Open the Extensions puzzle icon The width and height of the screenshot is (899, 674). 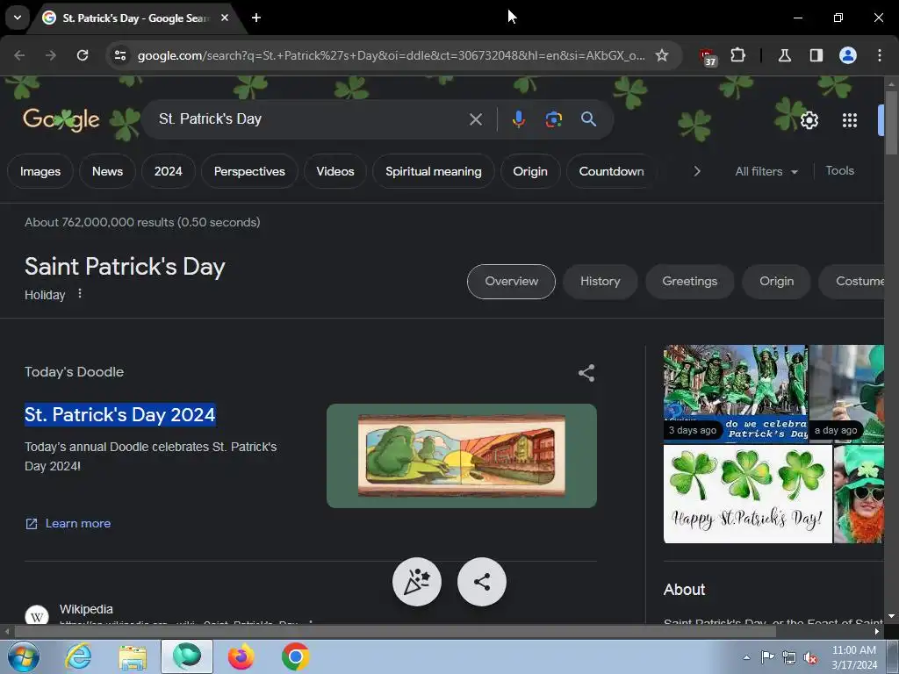click(x=737, y=55)
